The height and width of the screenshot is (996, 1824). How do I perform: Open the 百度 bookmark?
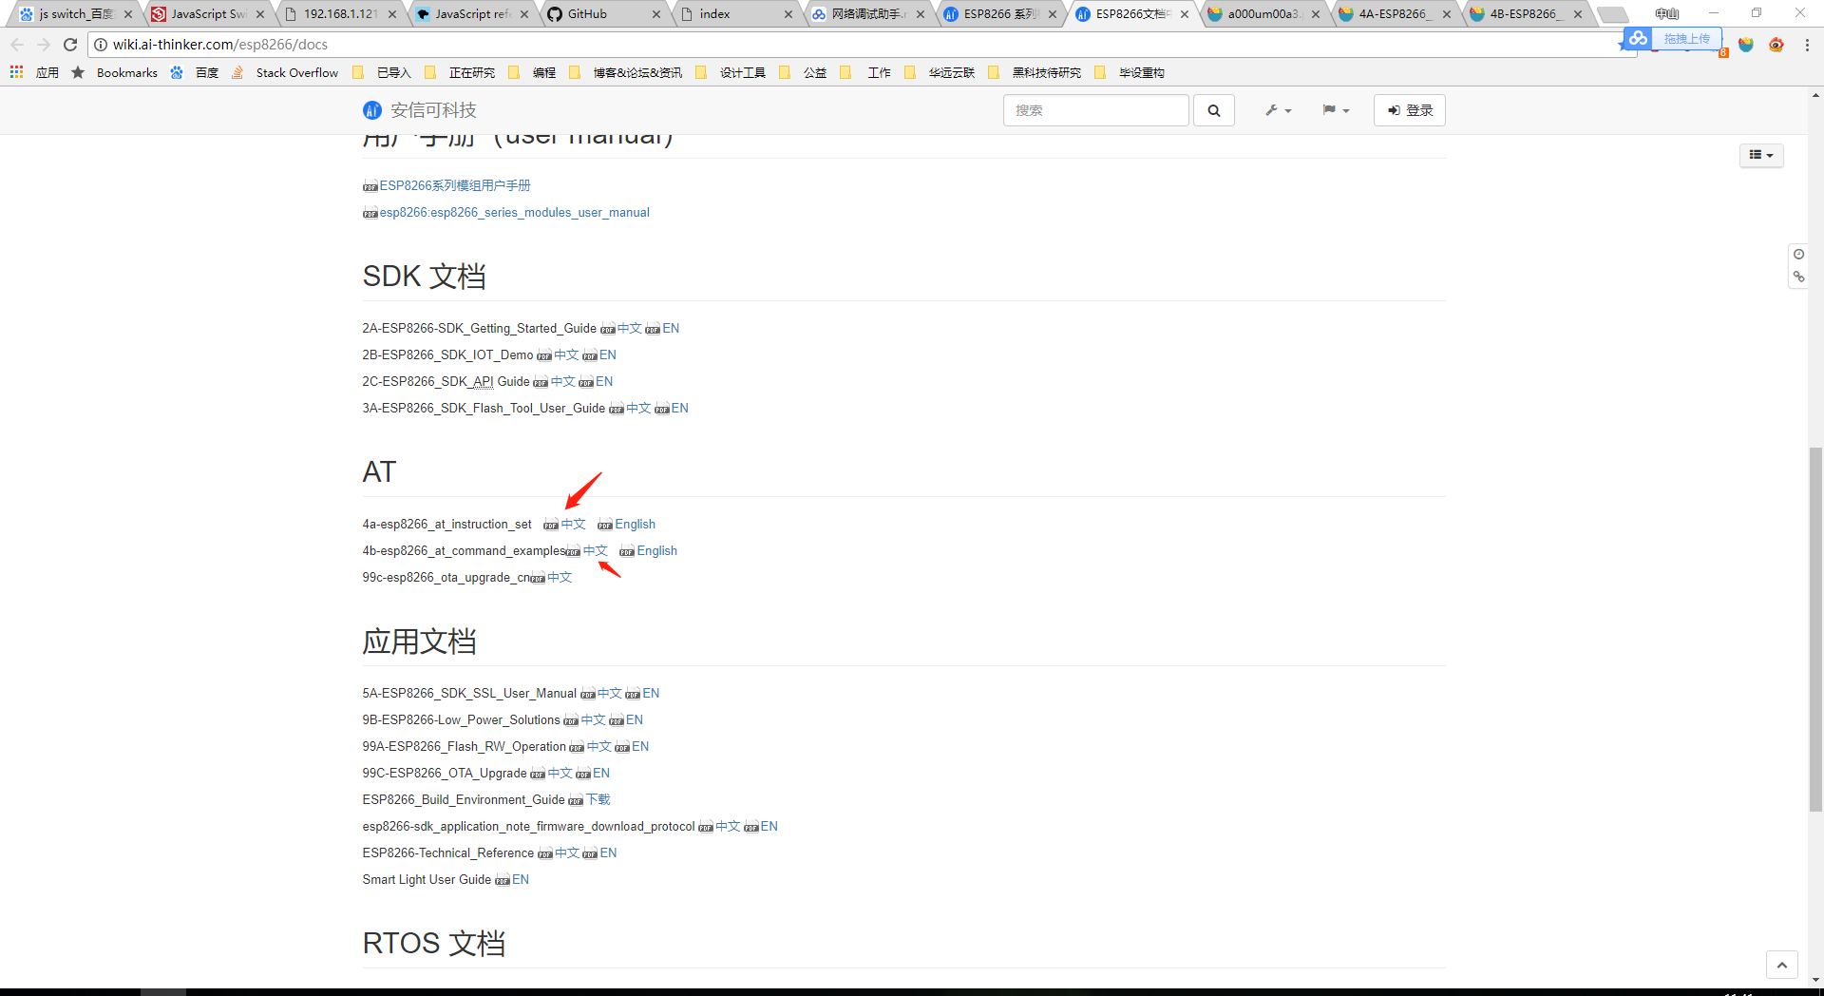[195, 72]
